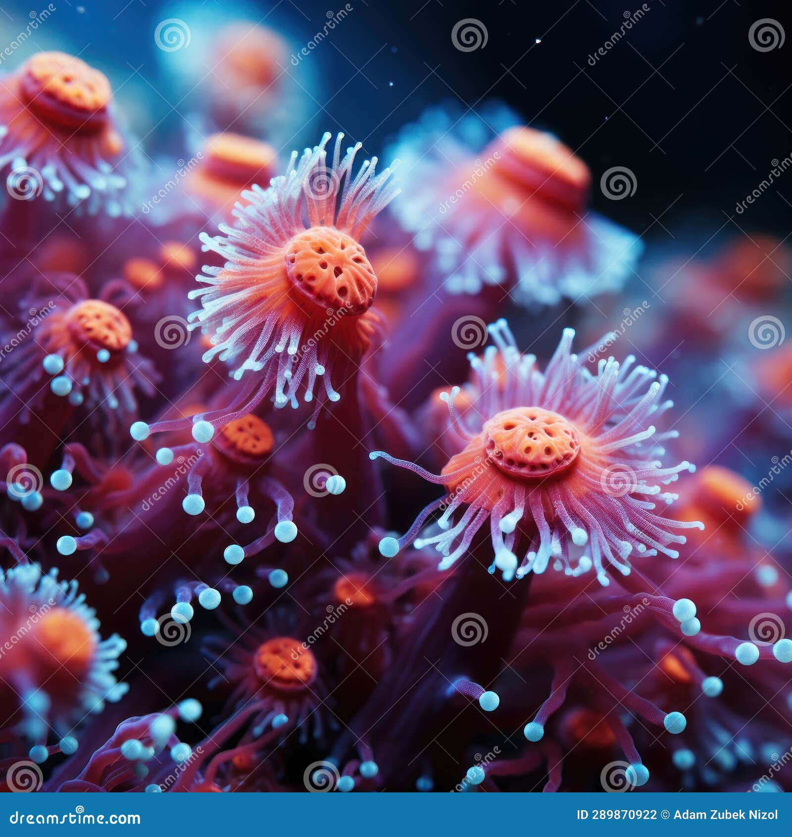The image size is (792, 837).
Task: Select the white particle in dark background
Action: pyautogui.click(x=538, y=42)
